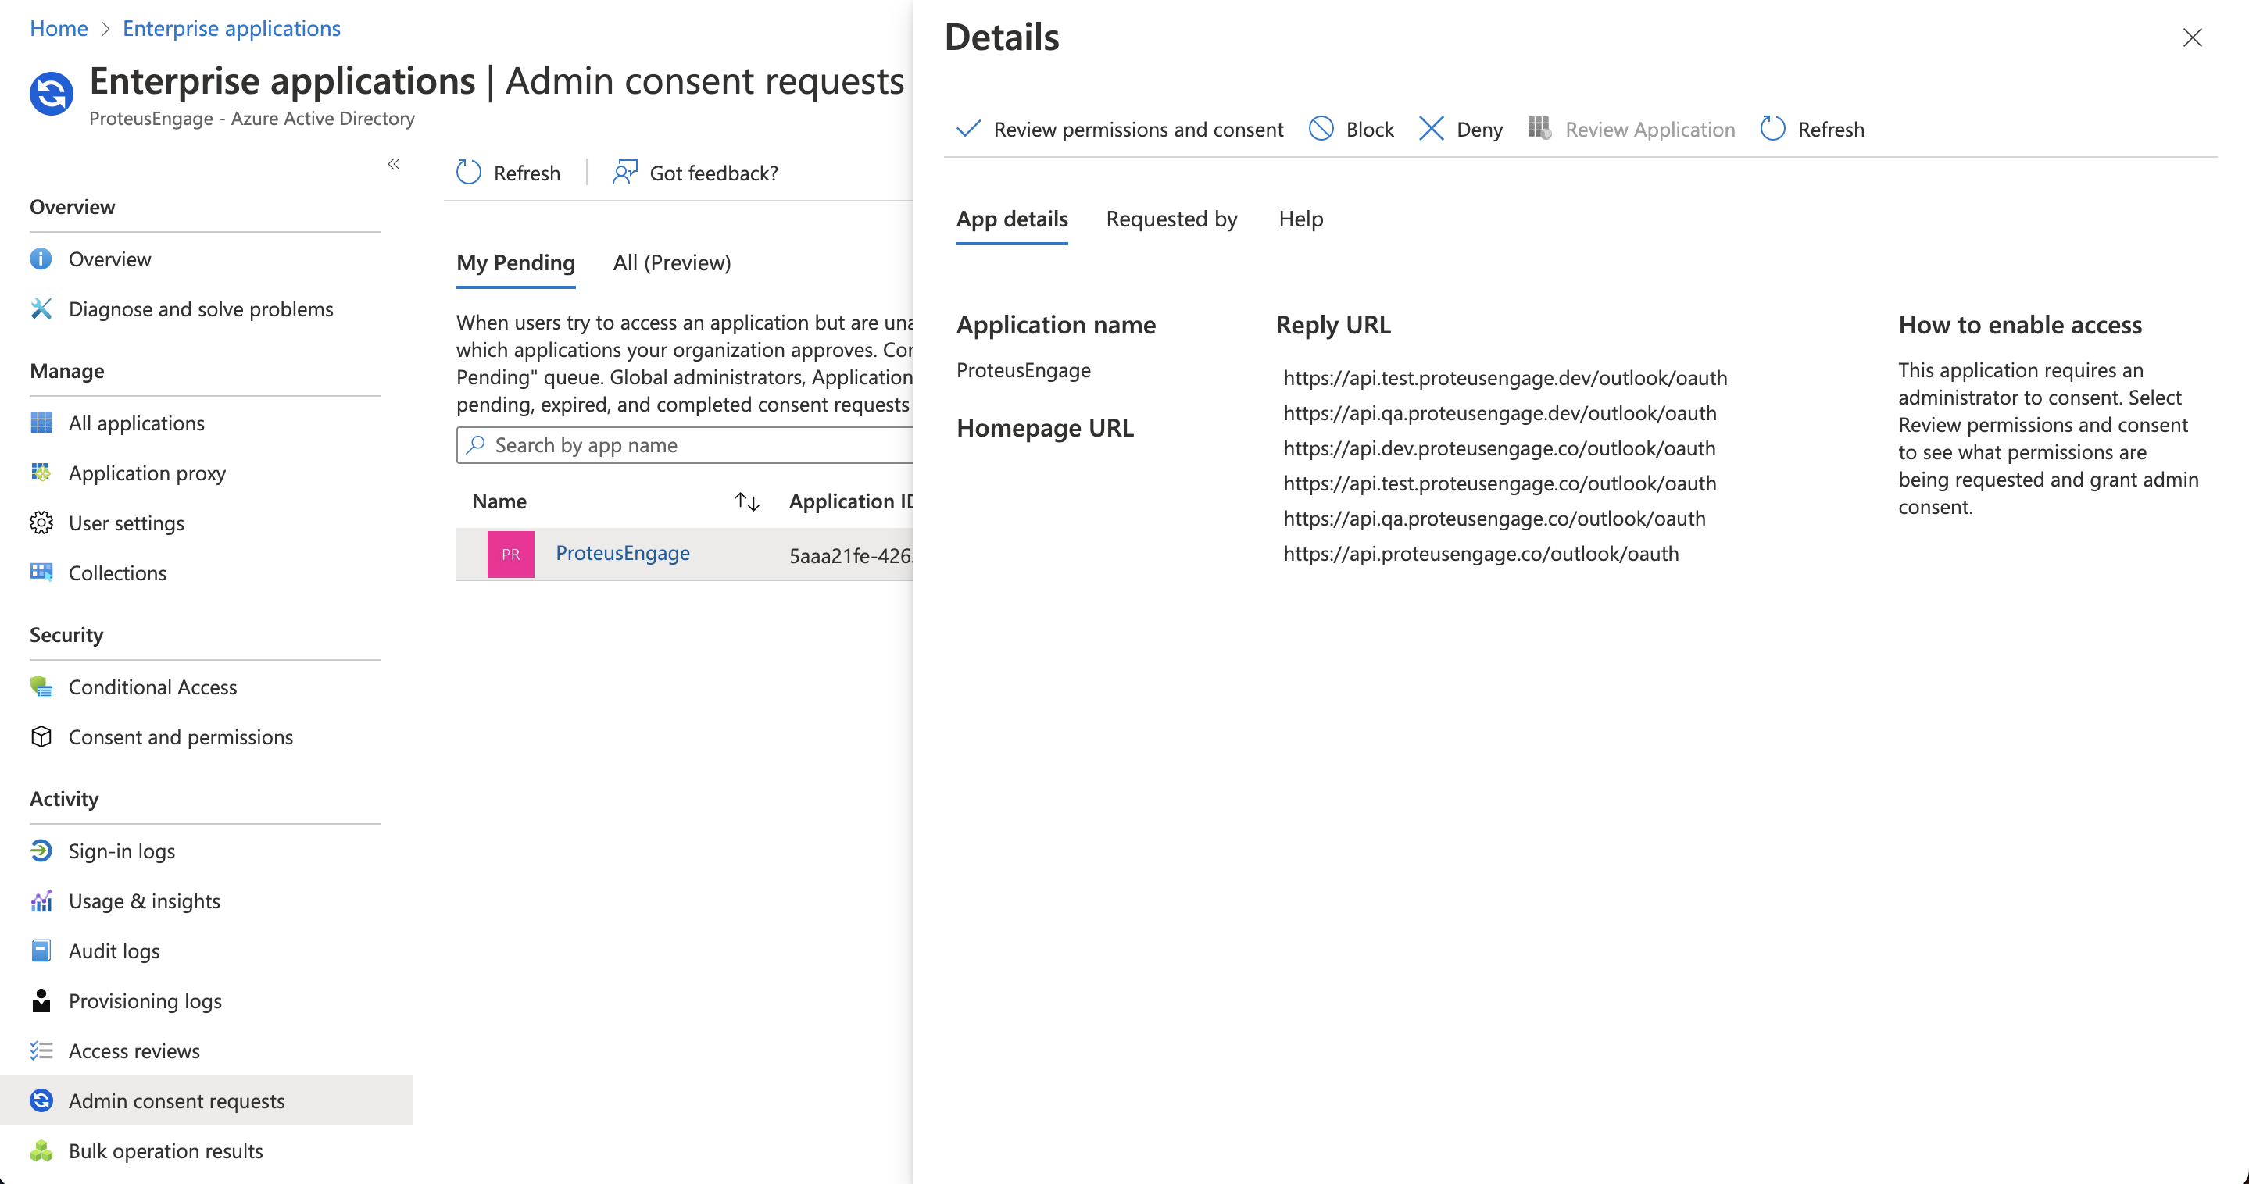Click the Got feedback? button
2249x1184 pixels.
[x=695, y=173]
